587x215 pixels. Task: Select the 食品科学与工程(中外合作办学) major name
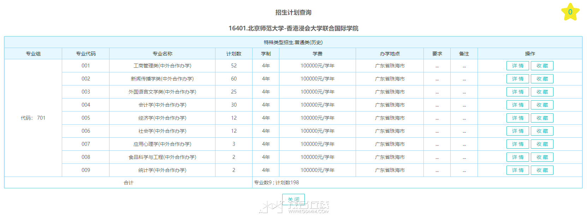[162, 157]
